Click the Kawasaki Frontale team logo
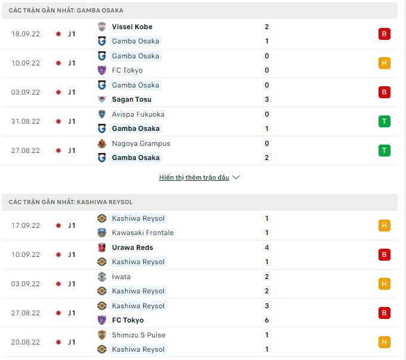This screenshot has height=360, width=406. pos(102,233)
